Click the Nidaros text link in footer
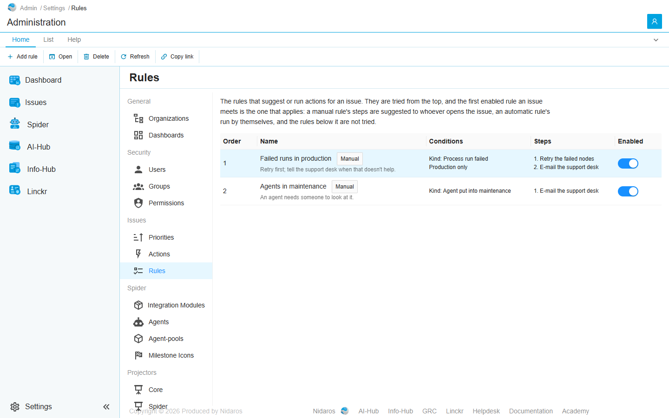Screen dimensions: 669x418 point(324,411)
